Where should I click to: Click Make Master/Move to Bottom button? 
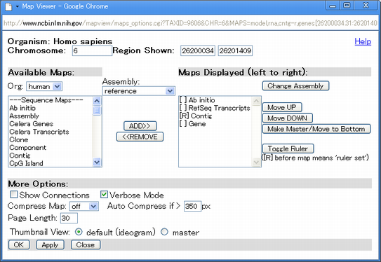[316, 129]
